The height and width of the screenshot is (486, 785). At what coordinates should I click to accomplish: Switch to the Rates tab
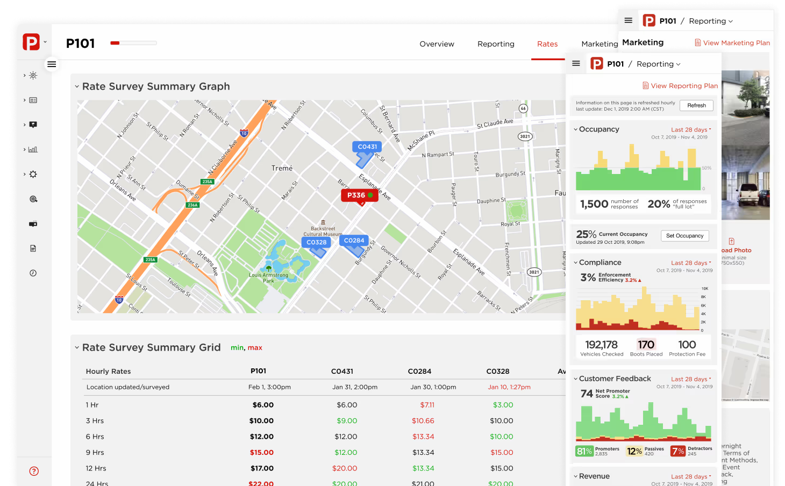point(547,44)
